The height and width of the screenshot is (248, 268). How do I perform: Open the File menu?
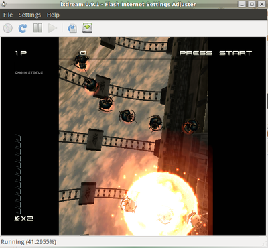[8, 15]
